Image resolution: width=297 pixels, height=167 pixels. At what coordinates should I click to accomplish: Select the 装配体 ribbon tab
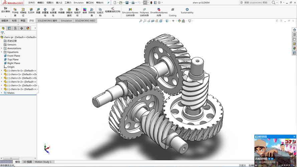5,21
